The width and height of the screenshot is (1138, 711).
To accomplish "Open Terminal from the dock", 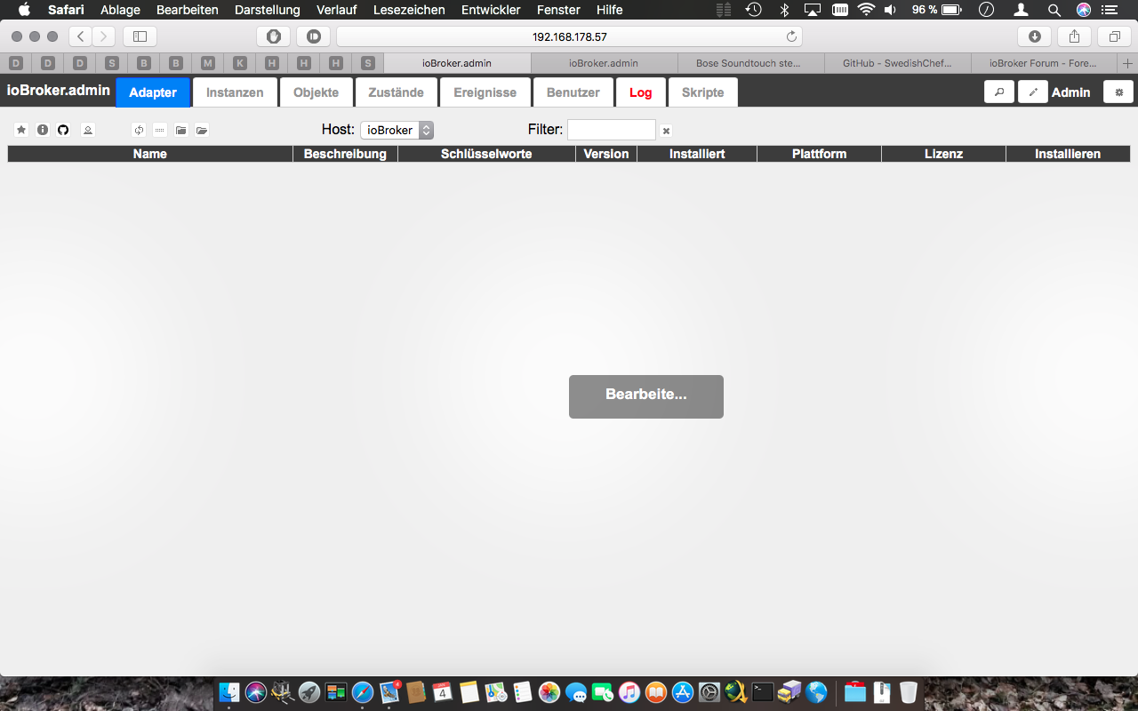I will 762,691.
